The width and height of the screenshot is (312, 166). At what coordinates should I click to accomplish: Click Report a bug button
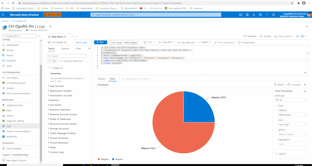(x=52, y=15)
